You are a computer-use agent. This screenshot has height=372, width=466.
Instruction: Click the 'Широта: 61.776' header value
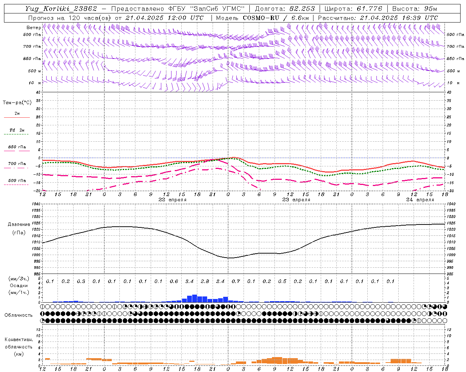click(353, 9)
